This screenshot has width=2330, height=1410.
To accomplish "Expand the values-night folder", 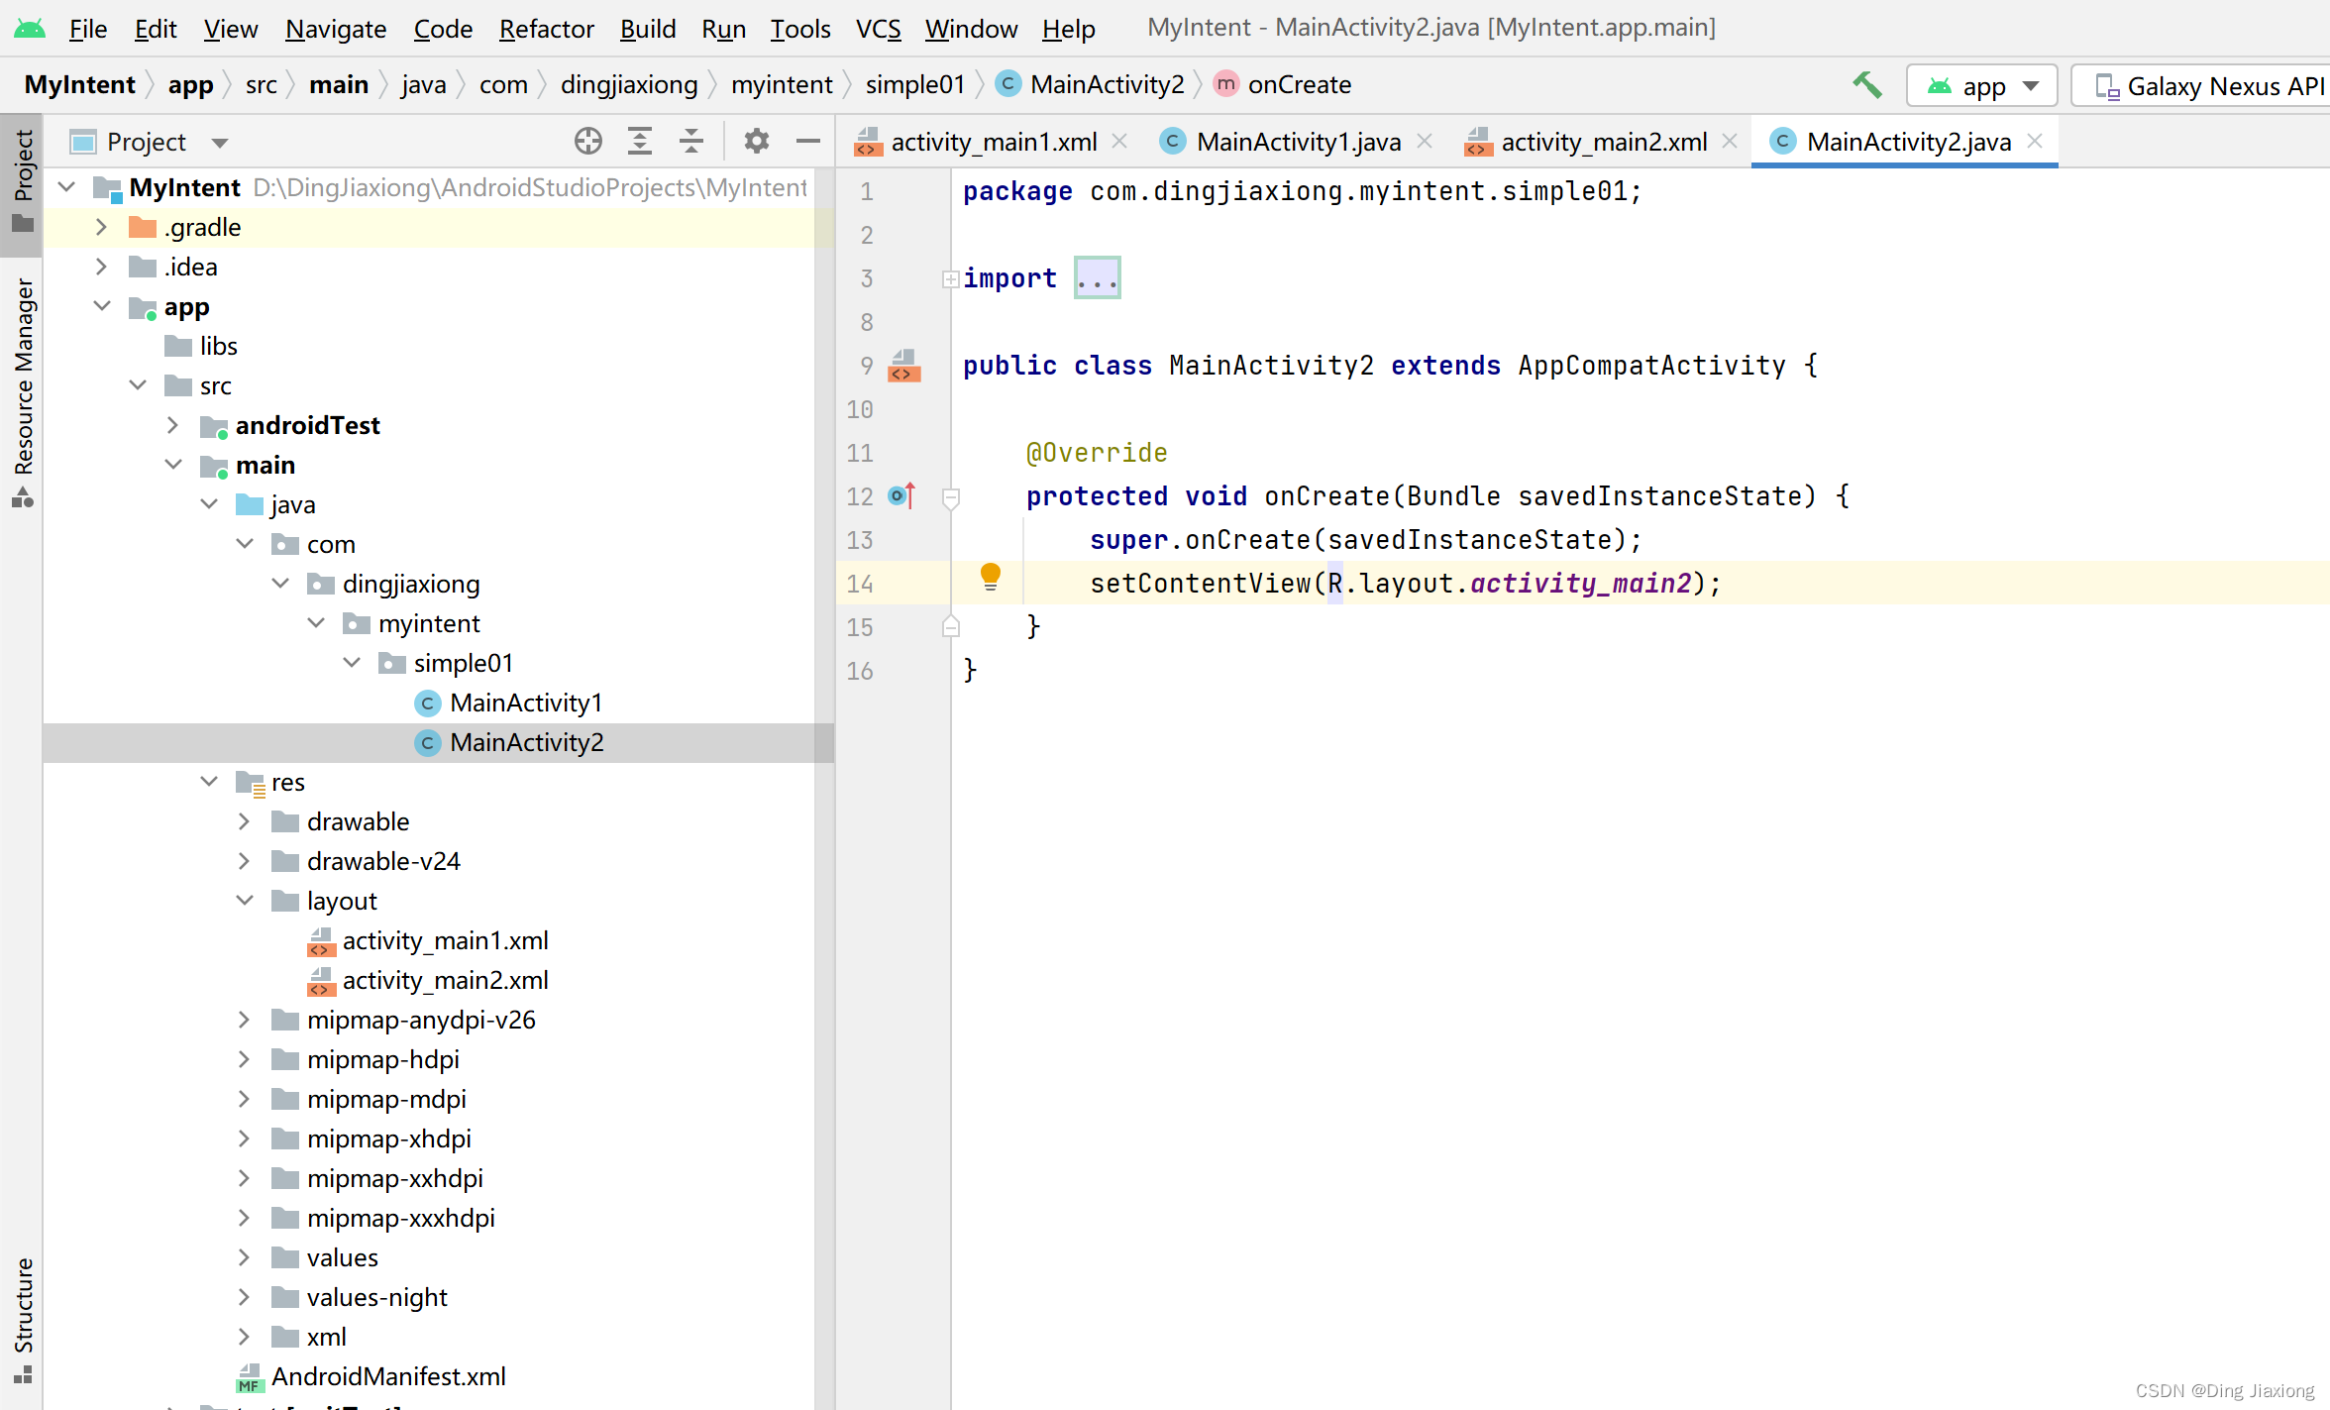I will pyautogui.click(x=245, y=1297).
